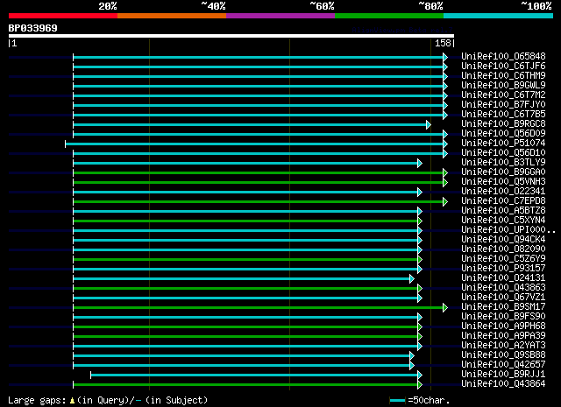Click the query start position 1 label
561x407 pixels.
pyautogui.click(x=14, y=43)
